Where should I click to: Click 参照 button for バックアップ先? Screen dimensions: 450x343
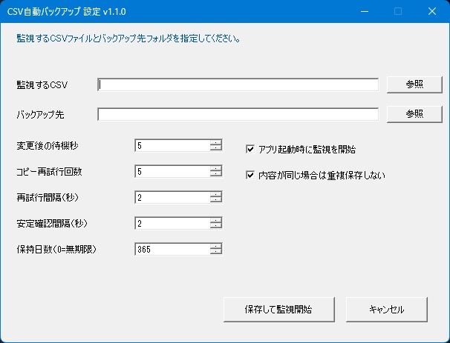[414, 114]
